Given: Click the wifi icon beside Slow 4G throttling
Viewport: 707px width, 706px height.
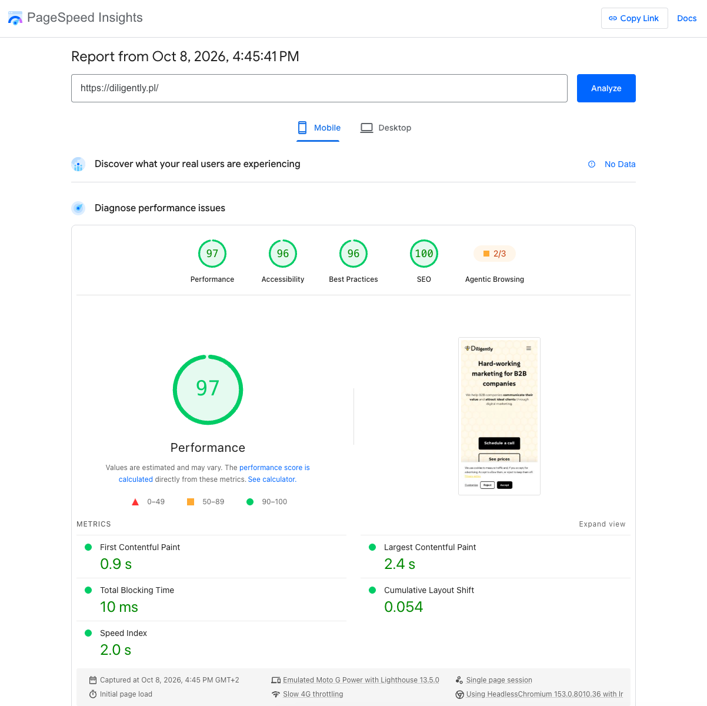Looking at the screenshot, I should tap(276, 694).
